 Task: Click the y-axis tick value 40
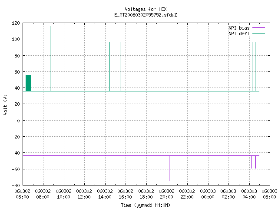click(x=17, y=88)
